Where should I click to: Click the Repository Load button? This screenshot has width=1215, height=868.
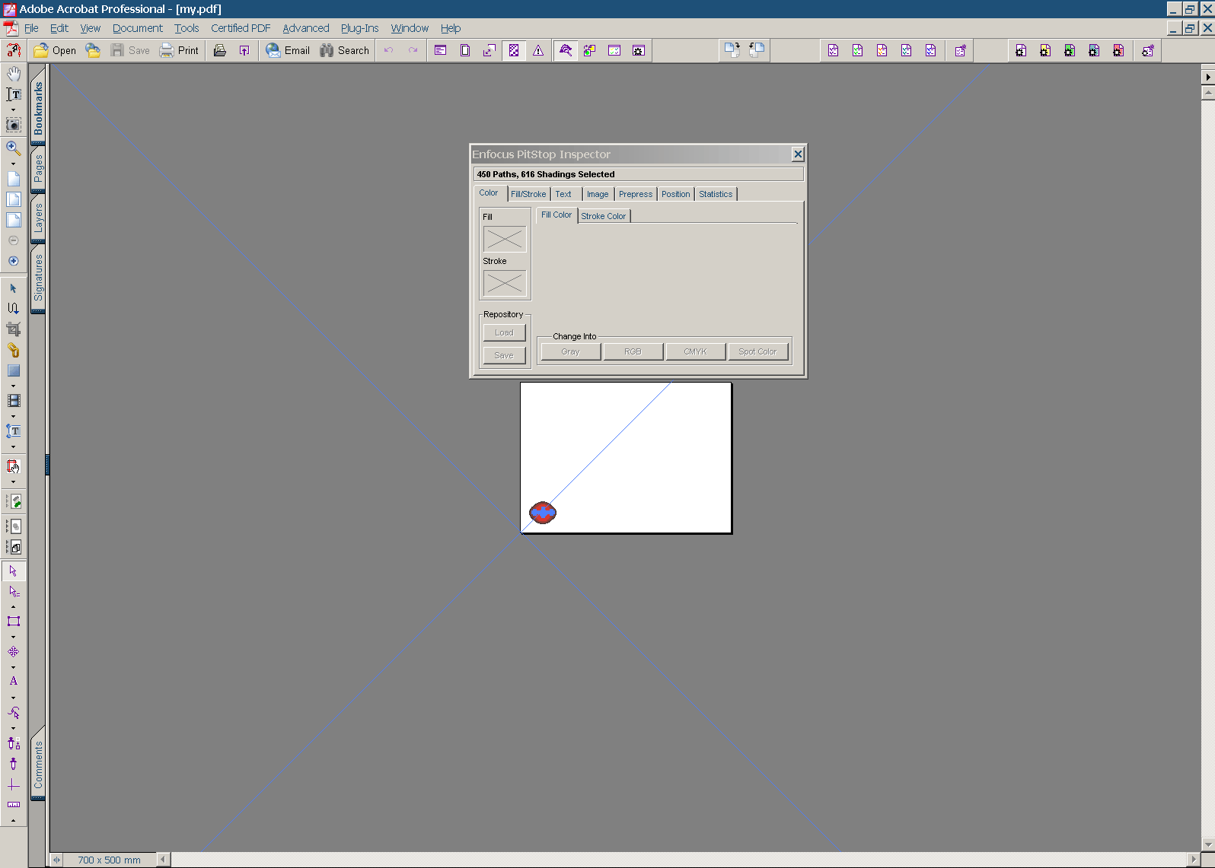coord(504,332)
